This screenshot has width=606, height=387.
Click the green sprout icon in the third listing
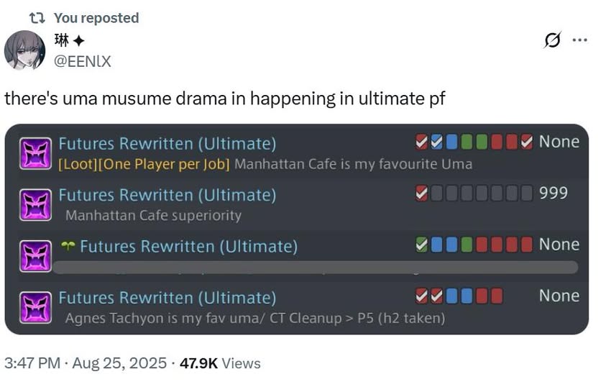[x=68, y=246]
